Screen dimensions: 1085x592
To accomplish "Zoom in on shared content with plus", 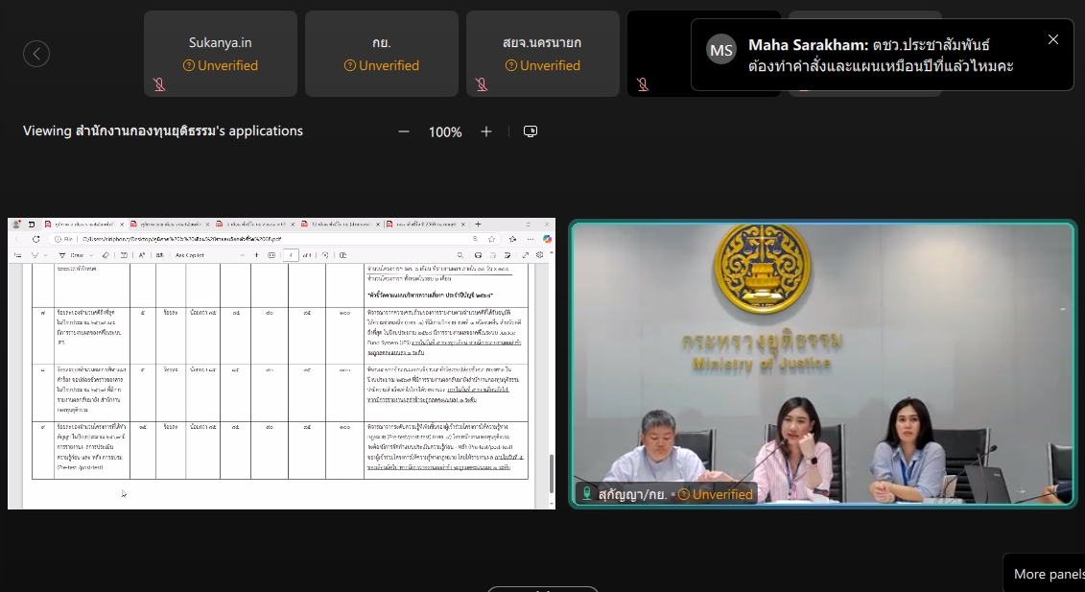I will (x=486, y=131).
